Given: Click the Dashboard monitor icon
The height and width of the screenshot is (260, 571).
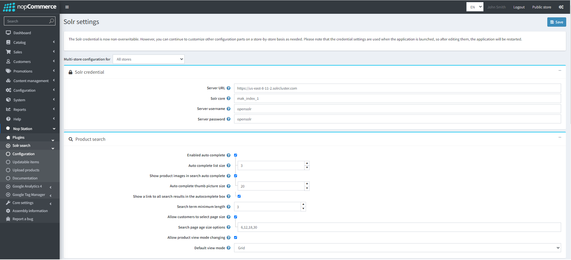Looking at the screenshot, I should (8, 33).
